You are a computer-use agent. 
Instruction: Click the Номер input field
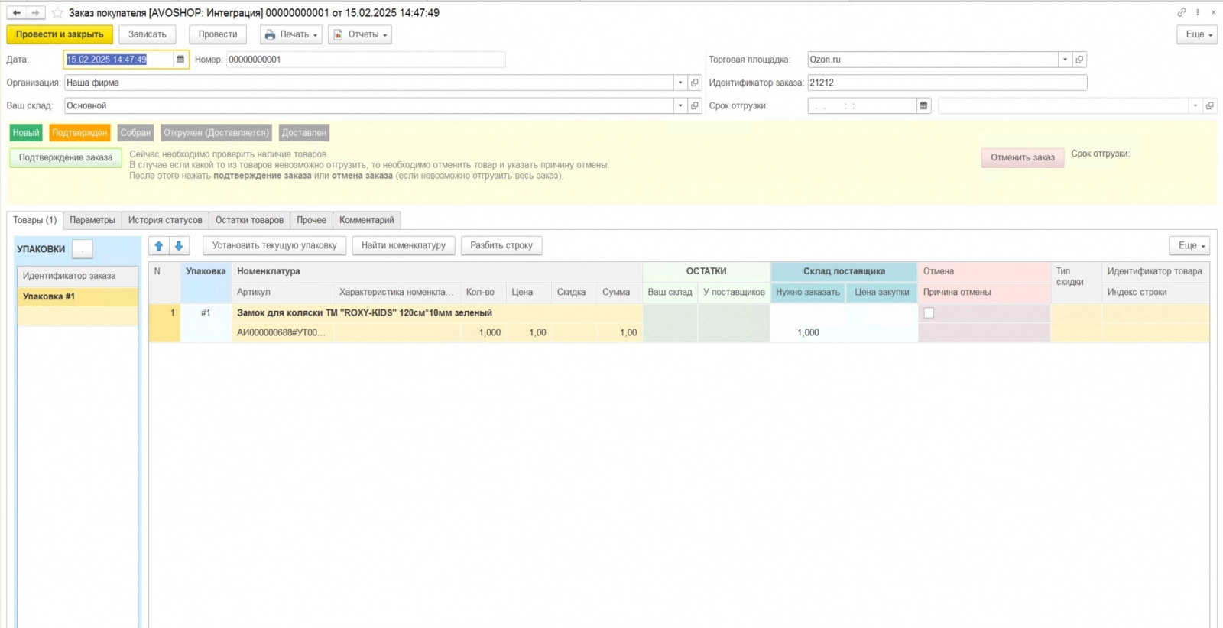[366, 60]
